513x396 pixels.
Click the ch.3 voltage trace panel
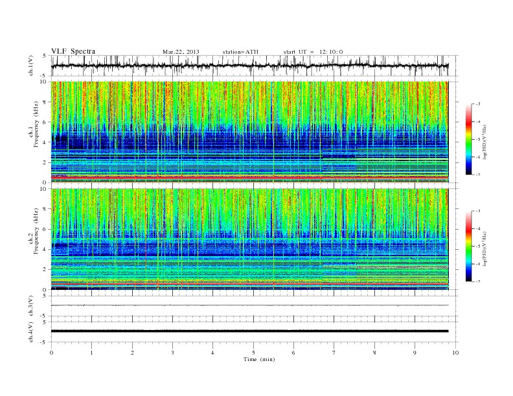pos(255,306)
